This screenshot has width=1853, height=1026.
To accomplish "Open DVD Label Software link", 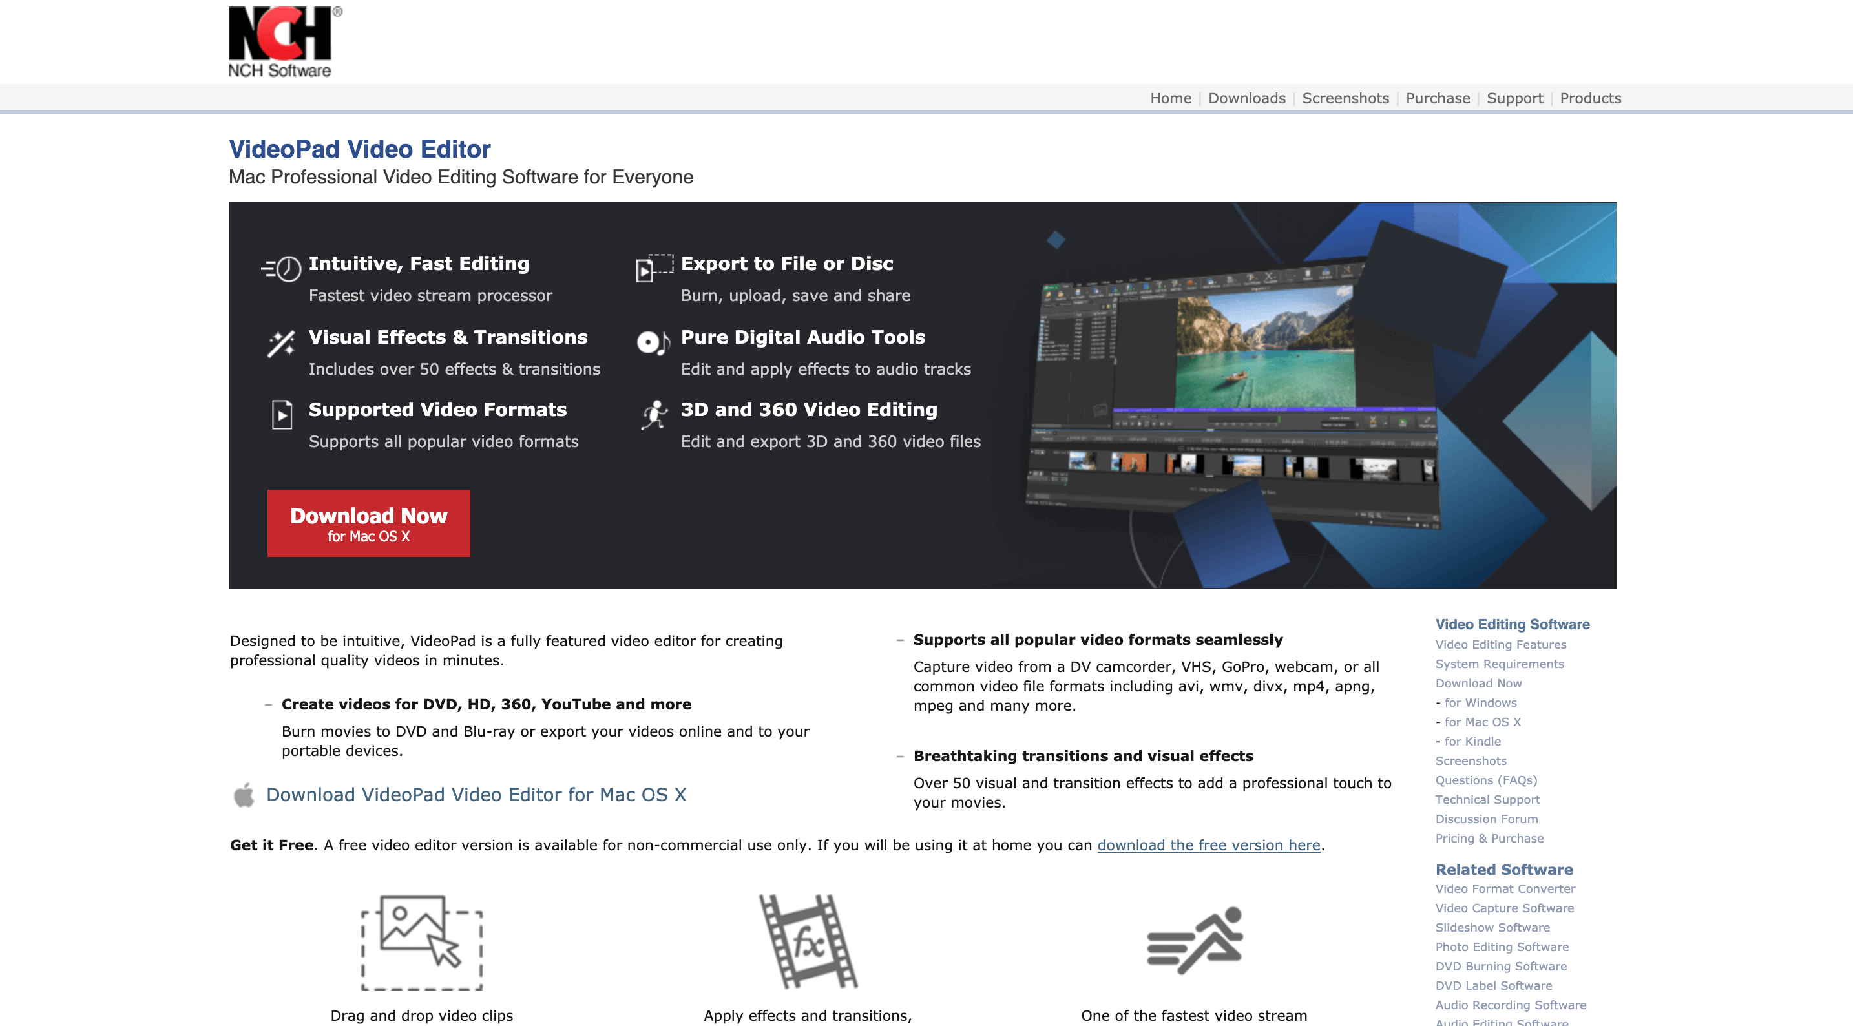I will 1493,987.
